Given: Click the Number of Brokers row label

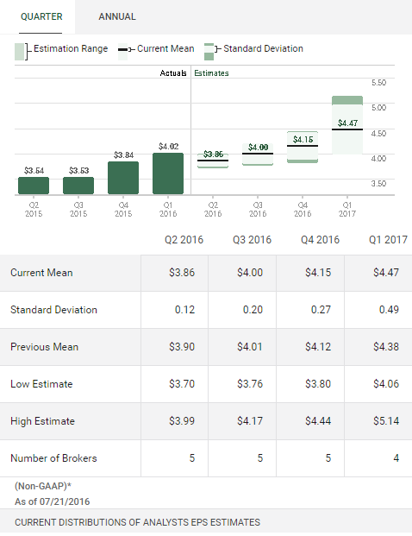Looking at the screenshot, I should pos(54,458).
